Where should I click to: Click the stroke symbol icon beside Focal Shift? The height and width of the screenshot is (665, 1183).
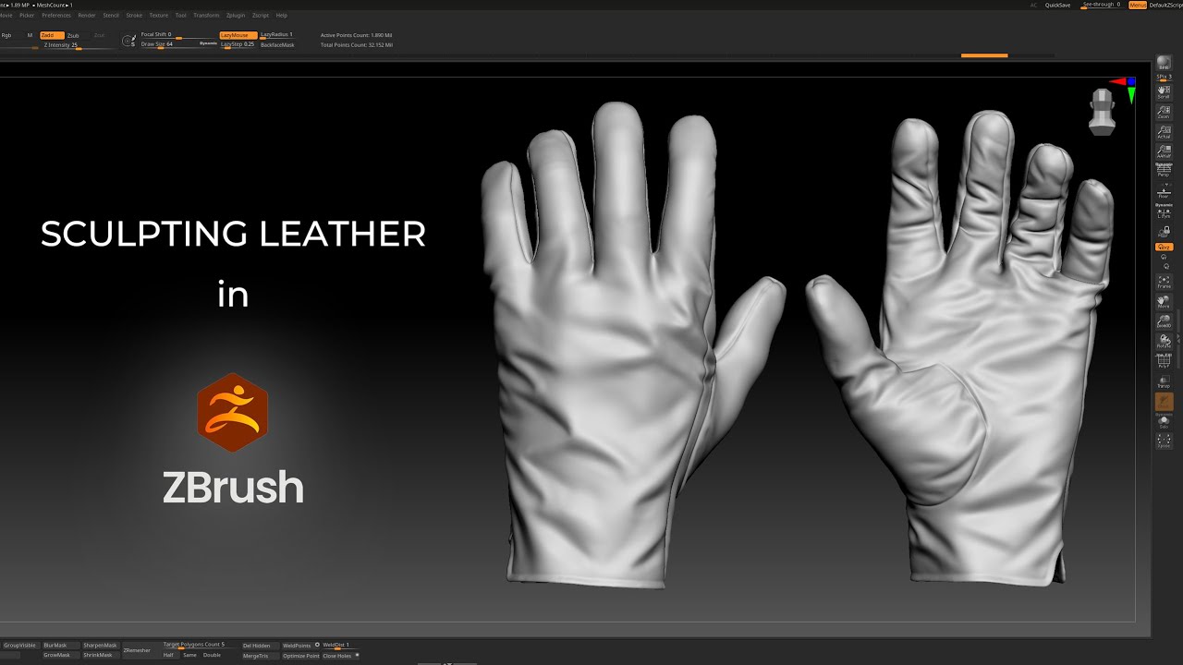(x=128, y=40)
